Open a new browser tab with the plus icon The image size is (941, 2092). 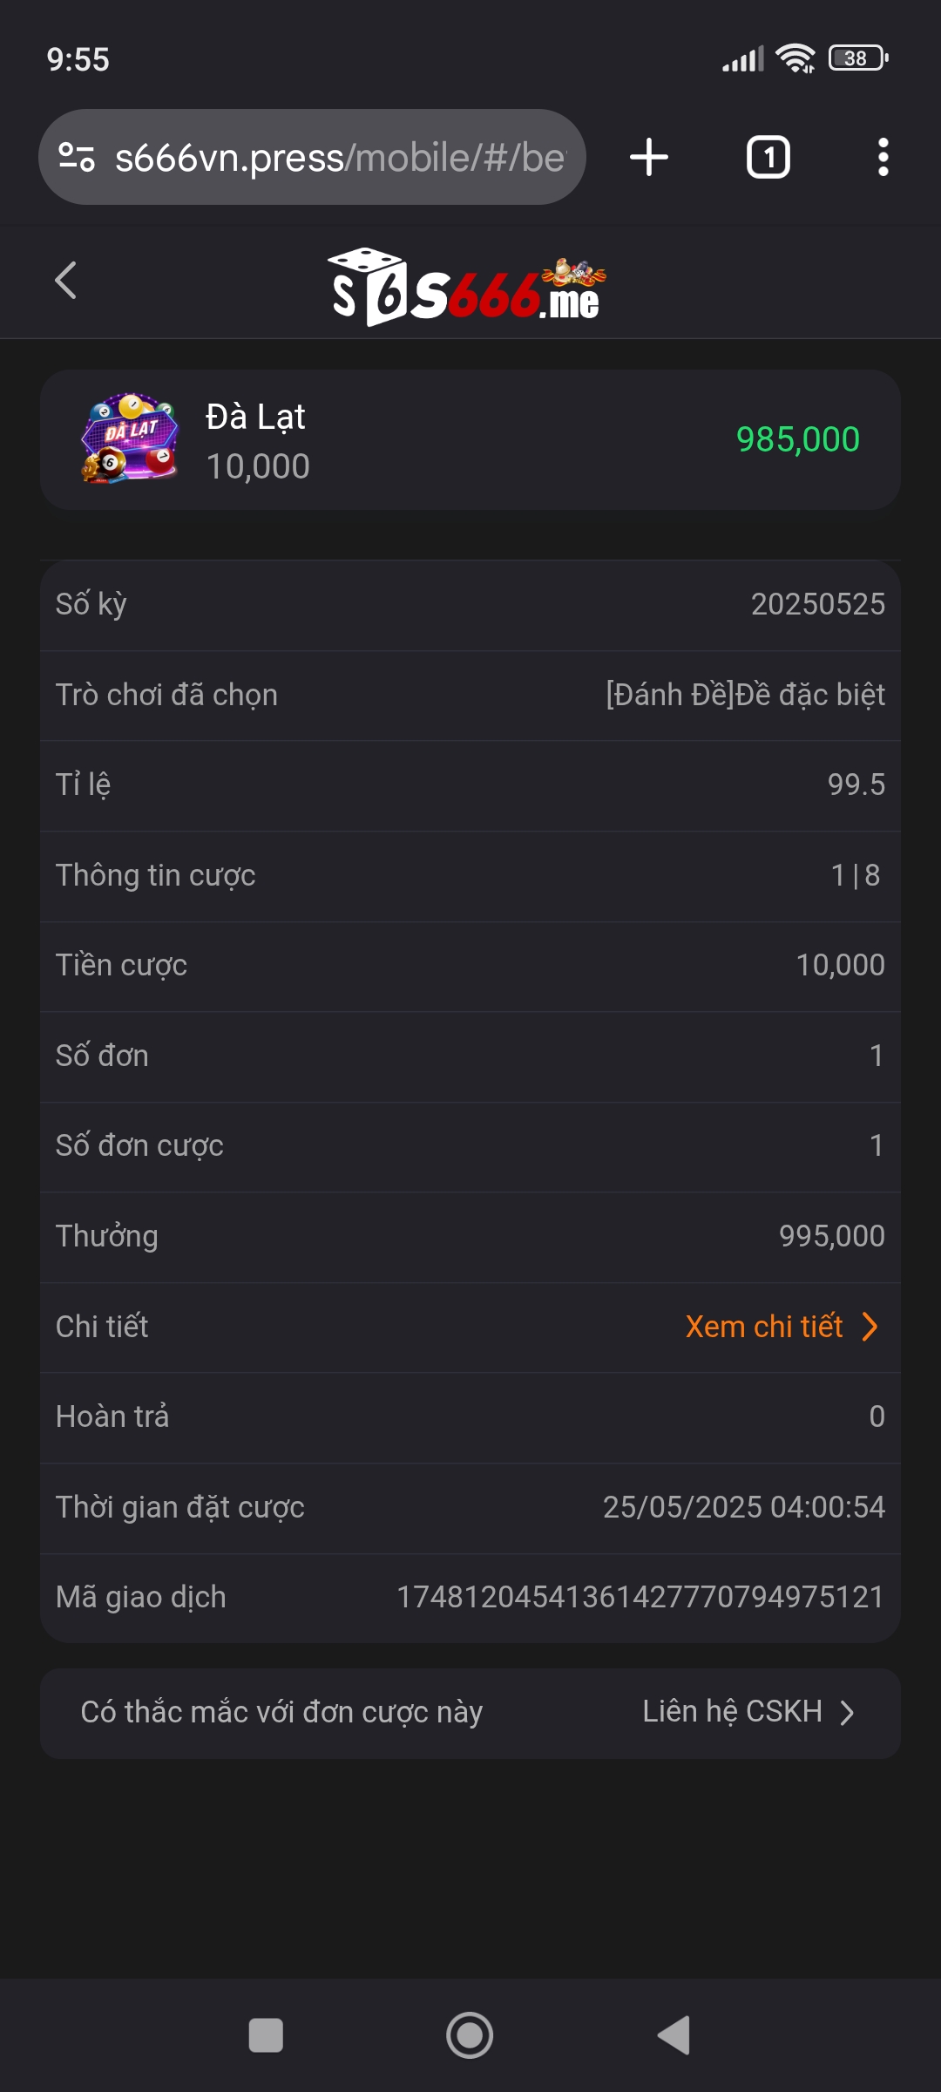pyautogui.click(x=649, y=158)
